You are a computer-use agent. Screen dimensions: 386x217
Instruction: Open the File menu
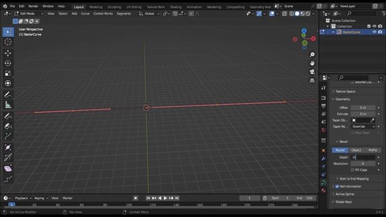pos(12,6)
